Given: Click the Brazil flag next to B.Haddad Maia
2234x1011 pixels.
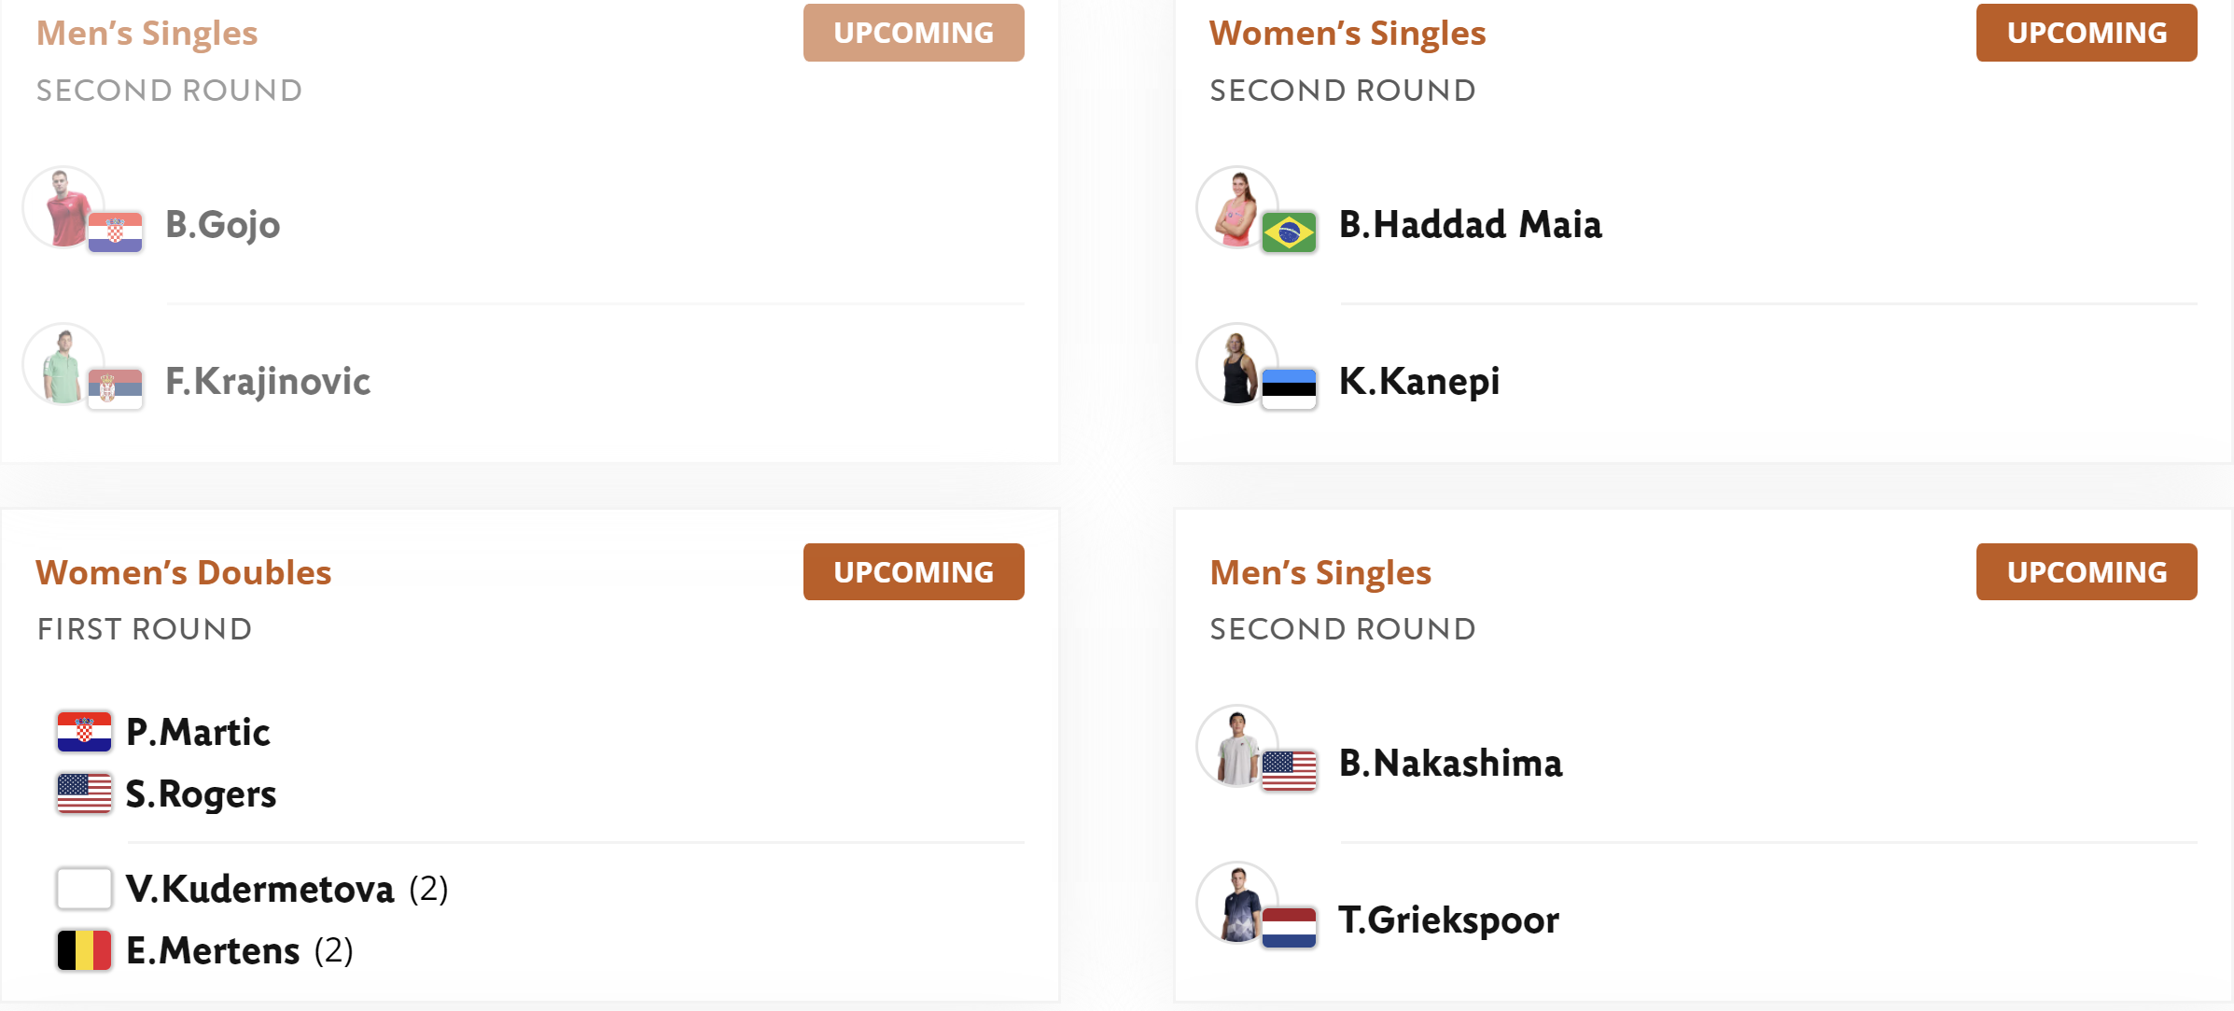Looking at the screenshot, I should coord(1289,232).
